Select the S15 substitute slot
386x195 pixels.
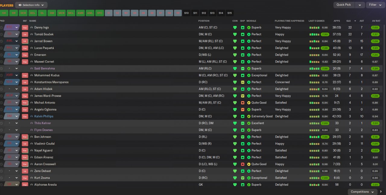[x=229, y=13]
